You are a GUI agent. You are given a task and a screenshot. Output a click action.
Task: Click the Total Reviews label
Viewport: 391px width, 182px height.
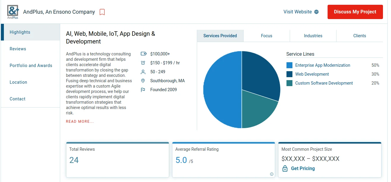(x=82, y=149)
